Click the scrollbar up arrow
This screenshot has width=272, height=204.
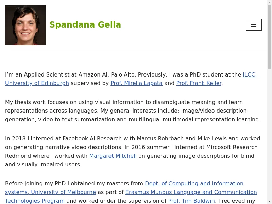coord(269,2)
